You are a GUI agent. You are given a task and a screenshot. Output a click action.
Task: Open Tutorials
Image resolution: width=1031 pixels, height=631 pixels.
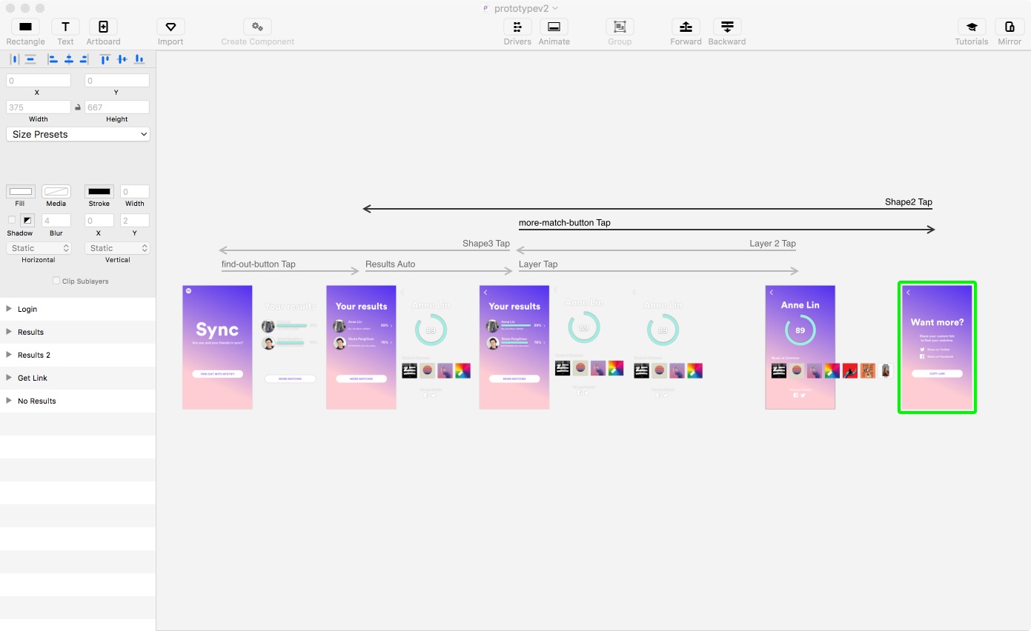point(971,27)
